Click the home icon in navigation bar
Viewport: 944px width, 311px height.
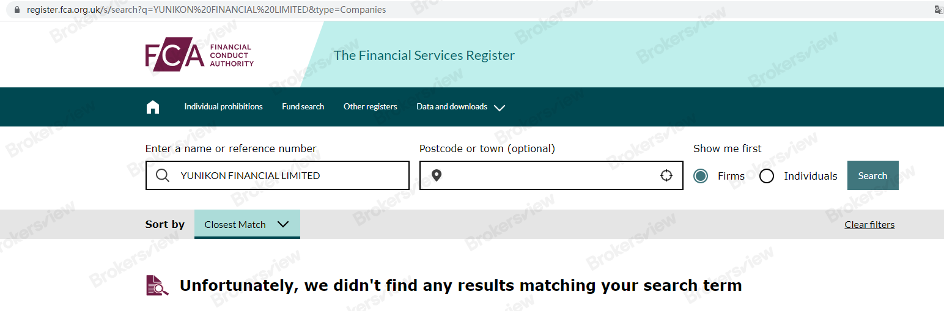point(153,107)
